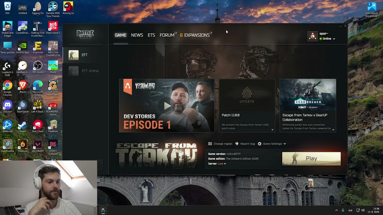Select the CrystalDiskInfo desktop shortcut

[x=23, y=28]
